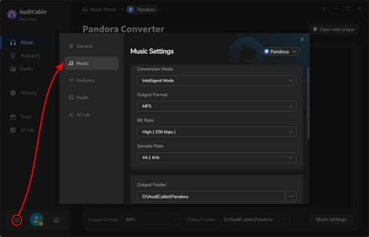Click the headphones icon next to Music Home

[85, 9]
